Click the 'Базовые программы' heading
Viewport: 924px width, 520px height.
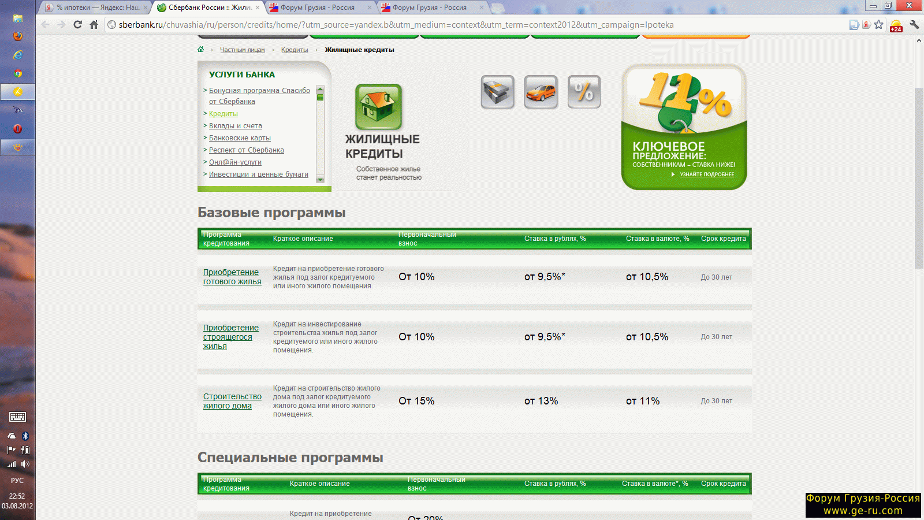271,213
